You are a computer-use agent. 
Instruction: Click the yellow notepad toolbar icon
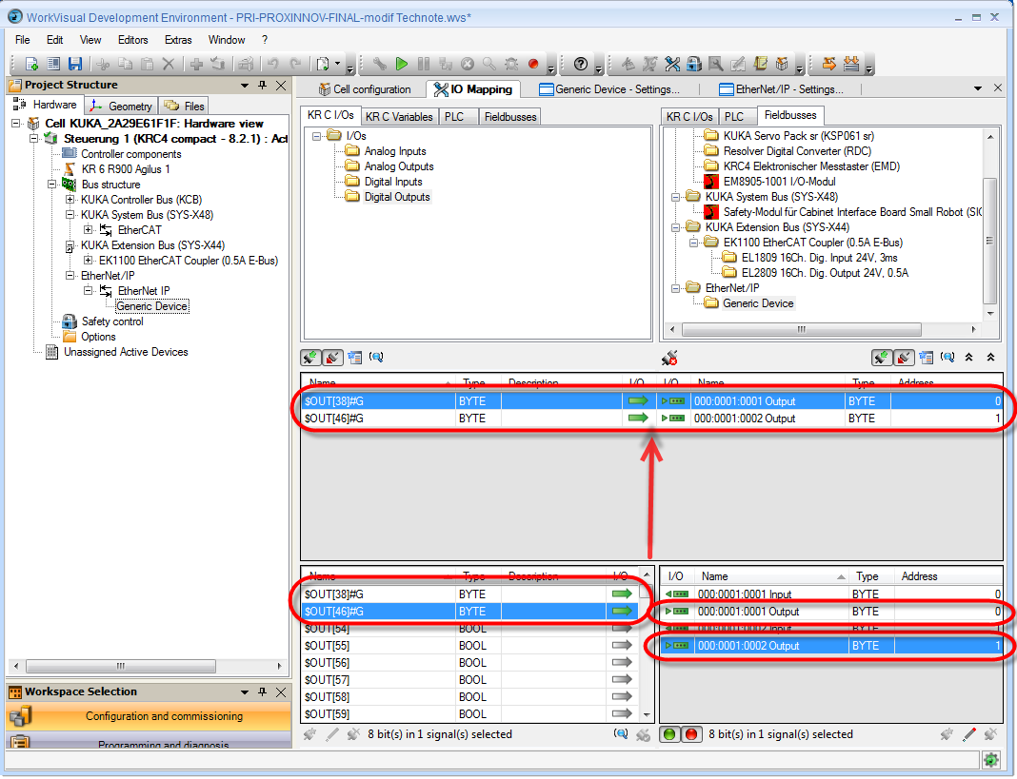click(x=760, y=64)
